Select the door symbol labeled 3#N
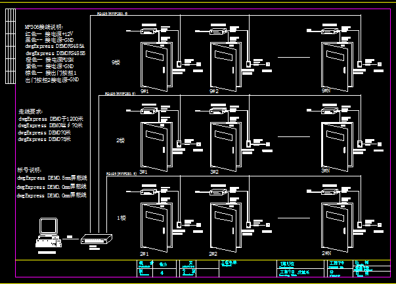This screenshot has width=396, height=284. [337, 147]
